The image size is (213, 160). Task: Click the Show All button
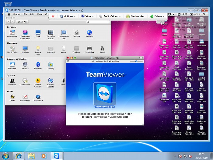pos(22,22)
